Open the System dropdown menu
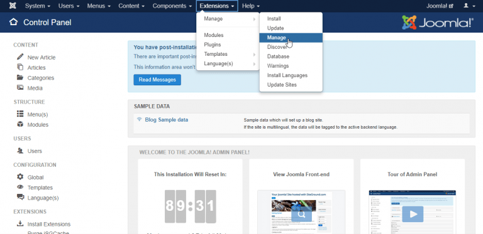The image size is (483, 234). point(38,6)
